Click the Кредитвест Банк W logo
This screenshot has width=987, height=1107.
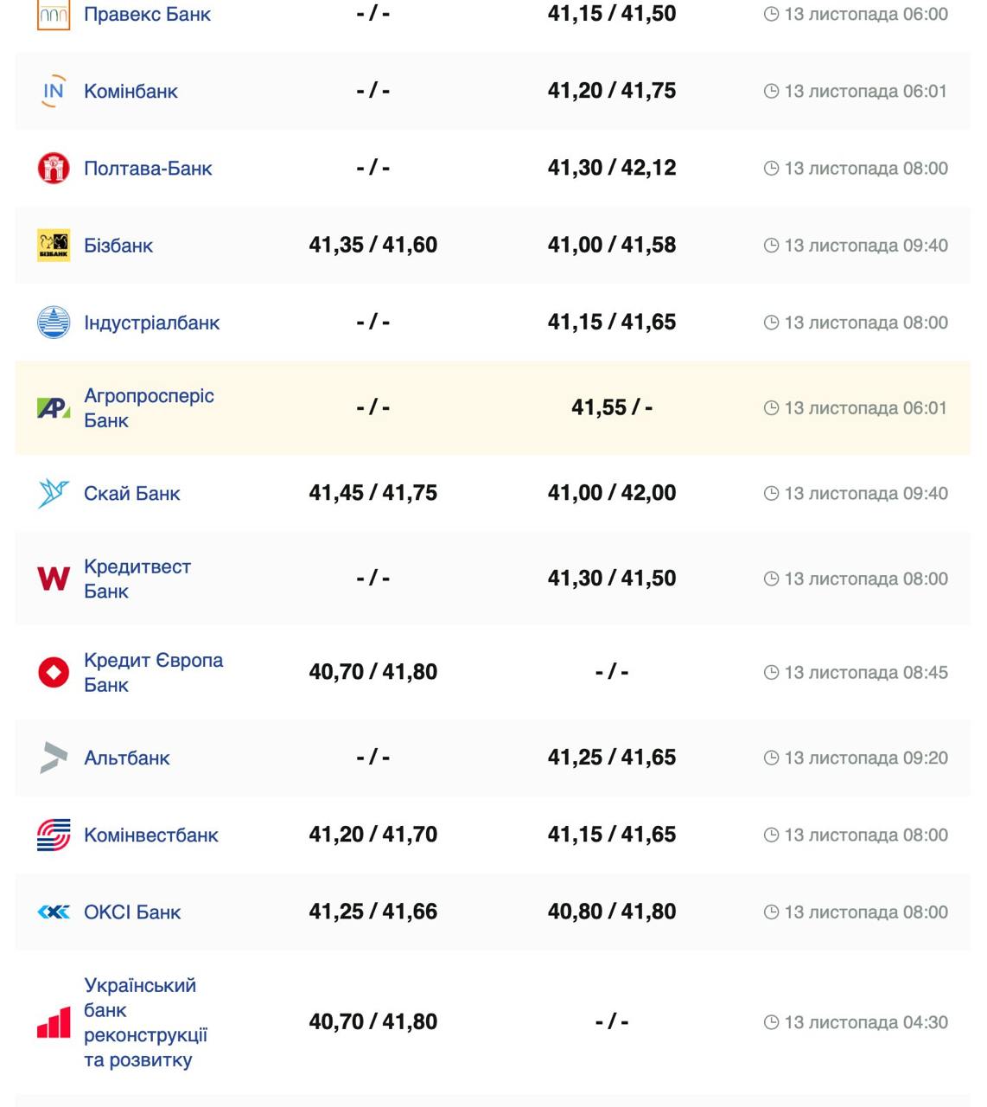[x=54, y=578]
